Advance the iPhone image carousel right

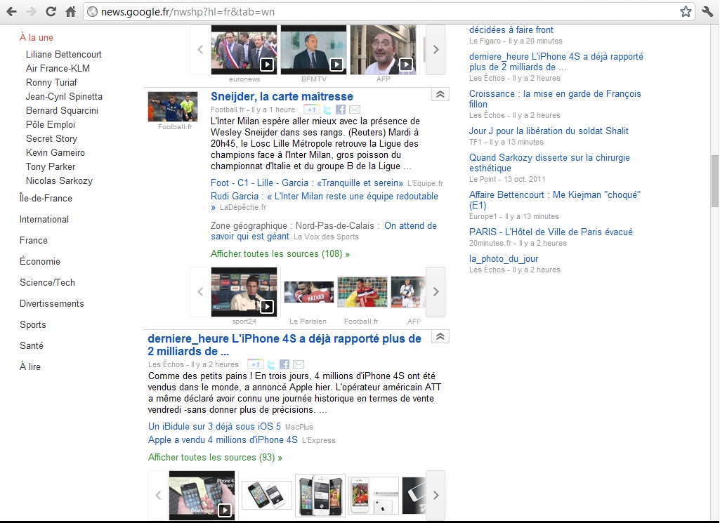[x=436, y=496]
